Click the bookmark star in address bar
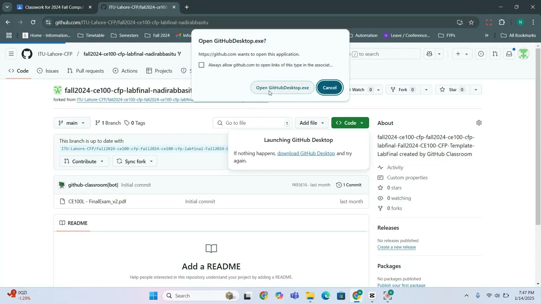This screenshot has height=304, width=541. click(471, 22)
